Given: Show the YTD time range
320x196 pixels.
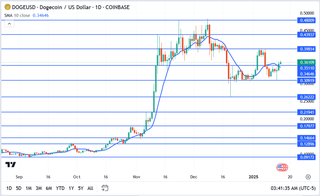Looking at the screenshot, I should pyautogui.click(x=60, y=188).
